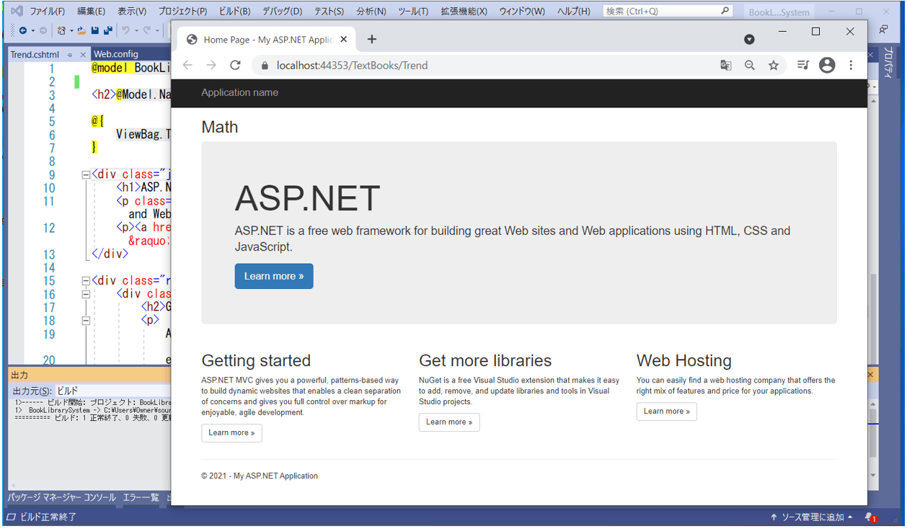Click blue Learn more button in jumbotron
This screenshot has width=907, height=529.
tap(274, 276)
